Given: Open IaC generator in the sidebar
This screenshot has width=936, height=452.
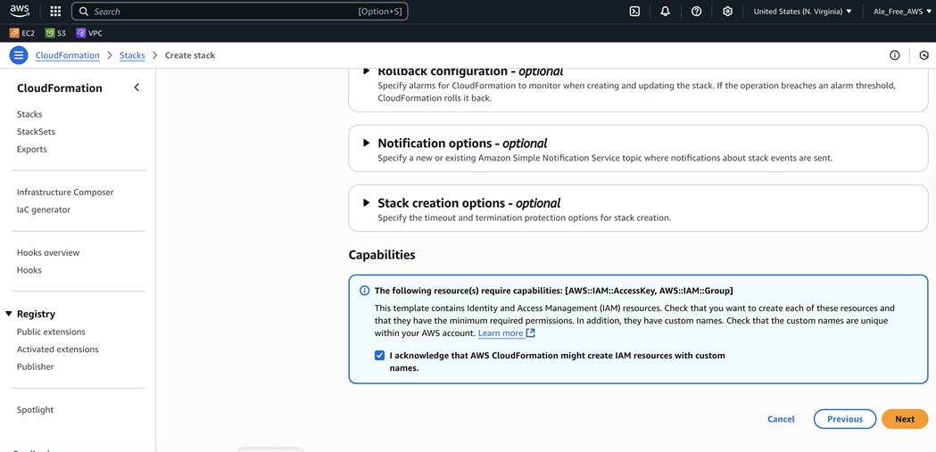Looking at the screenshot, I should (44, 210).
